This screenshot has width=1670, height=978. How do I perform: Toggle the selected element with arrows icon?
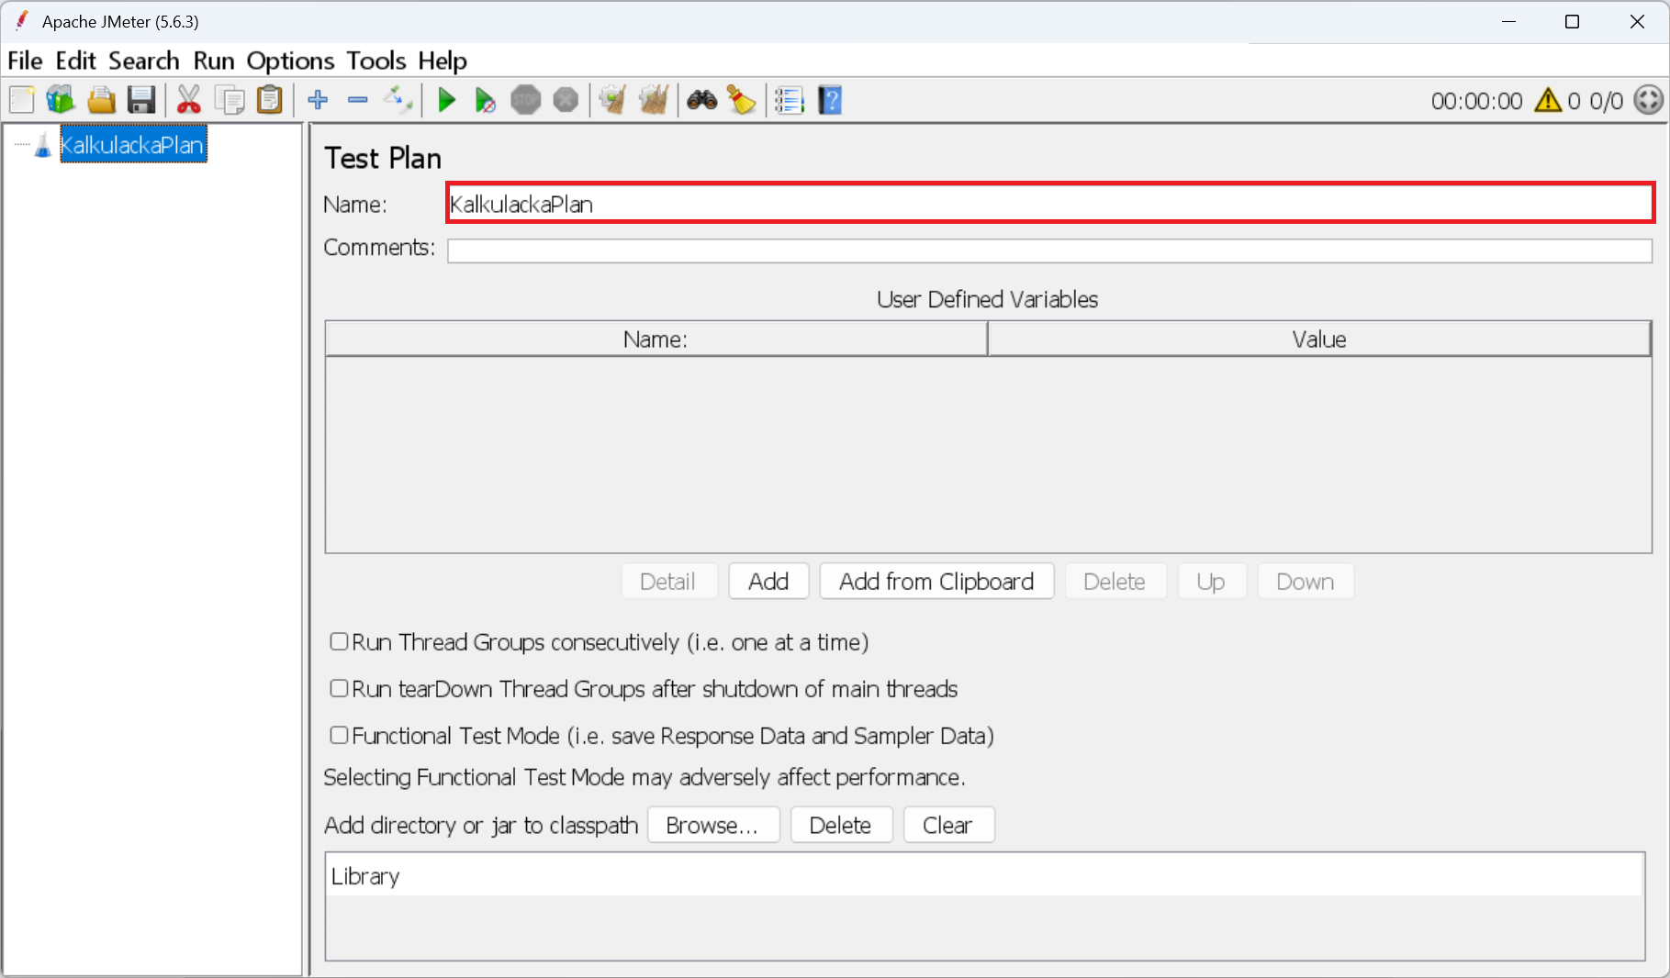[x=398, y=99]
